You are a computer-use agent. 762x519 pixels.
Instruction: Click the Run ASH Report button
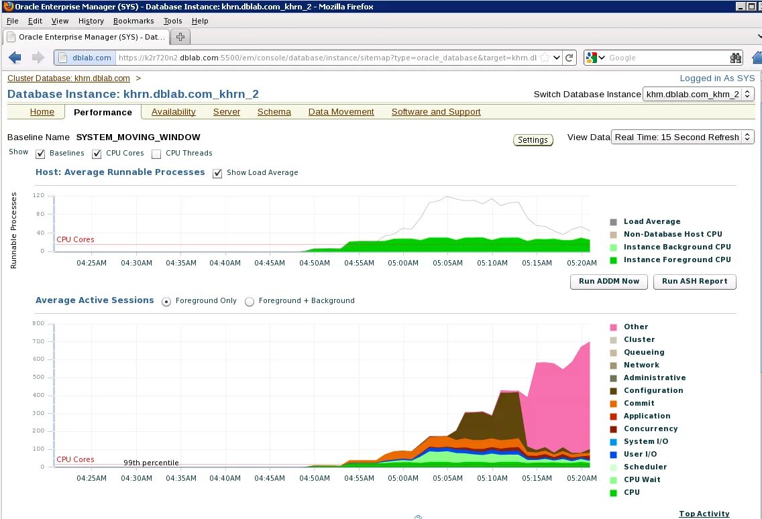(694, 282)
